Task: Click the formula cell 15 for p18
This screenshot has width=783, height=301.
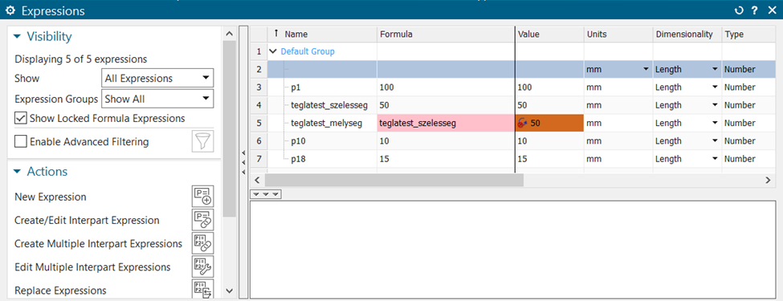Action: (446, 159)
